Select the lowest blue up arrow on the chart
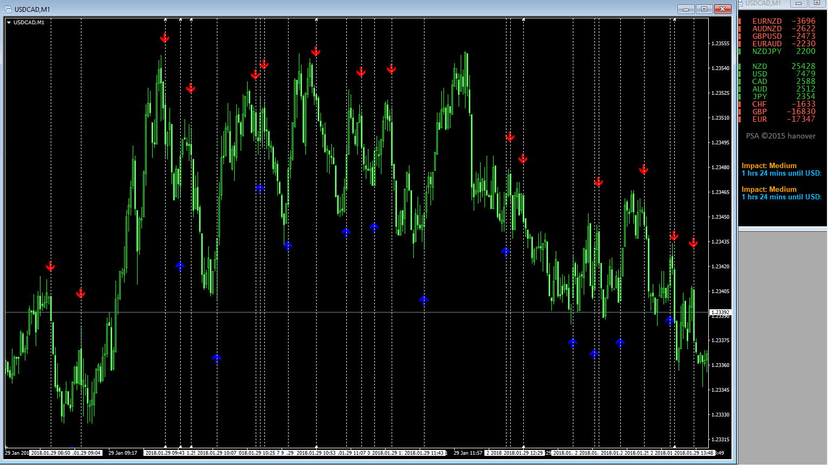 pos(216,358)
